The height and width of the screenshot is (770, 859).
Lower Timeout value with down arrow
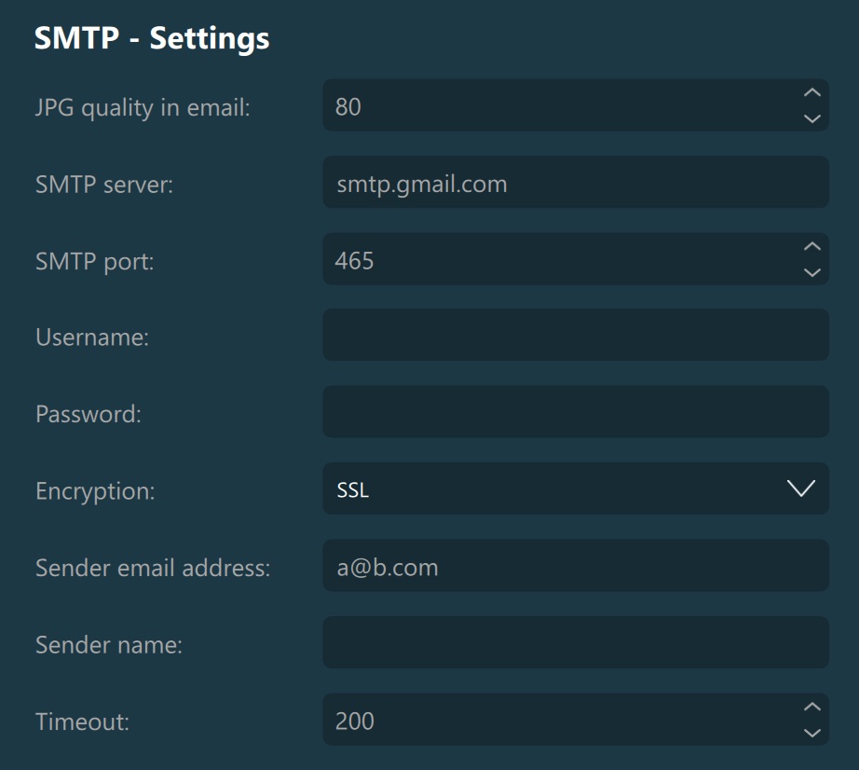(811, 733)
